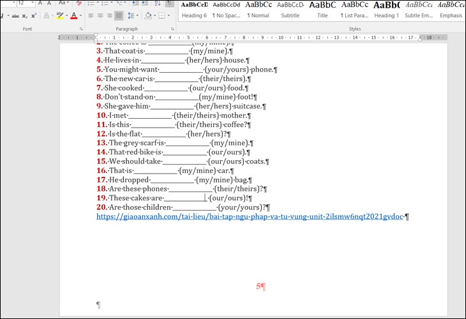
Task: Select the Title style
Action: 322,10
